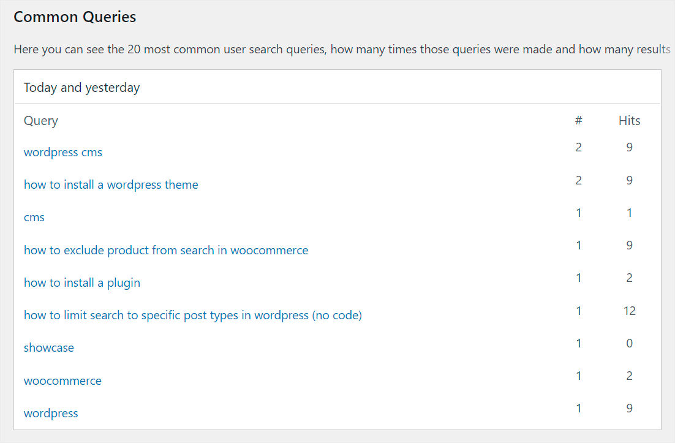Sort the table by the Hits column

[x=629, y=121]
